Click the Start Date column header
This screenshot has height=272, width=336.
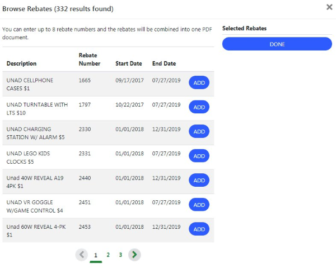(x=129, y=63)
